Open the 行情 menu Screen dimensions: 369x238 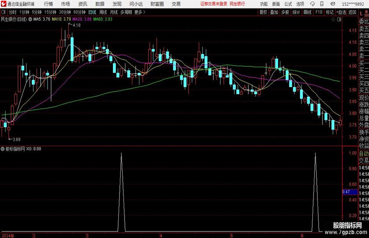pyautogui.click(x=48, y=4)
